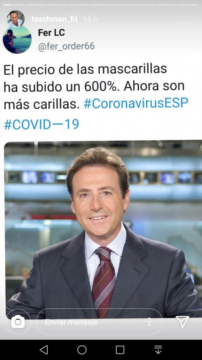
Task: Open the story camera icon
Action: 18,322
